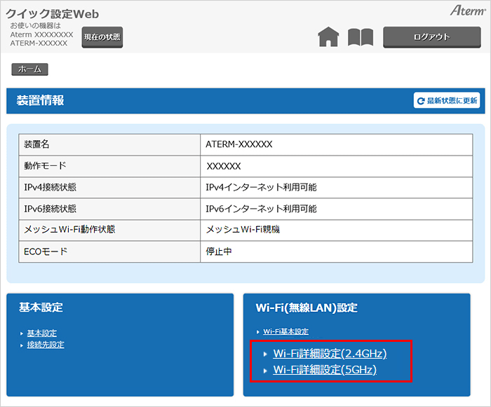Click the IPv4接続状態 row label
The height and width of the screenshot is (407, 491).
coord(50,187)
